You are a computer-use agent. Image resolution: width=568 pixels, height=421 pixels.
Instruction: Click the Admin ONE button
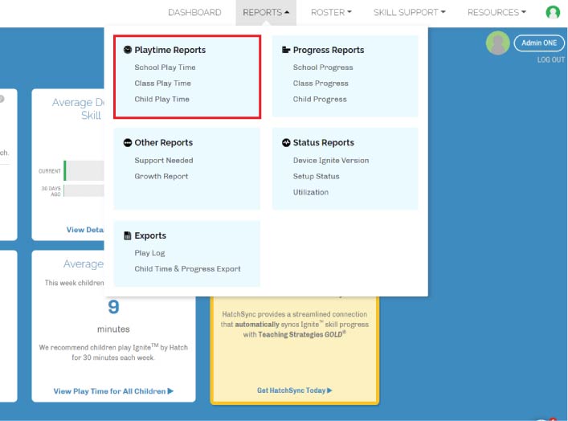[x=538, y=43]
